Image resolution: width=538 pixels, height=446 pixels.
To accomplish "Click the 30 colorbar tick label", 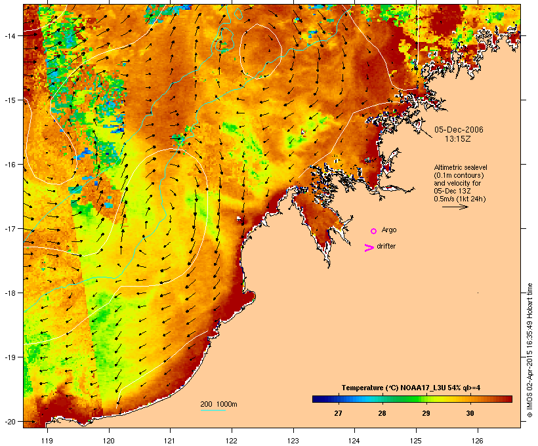I will coord(470,413).
